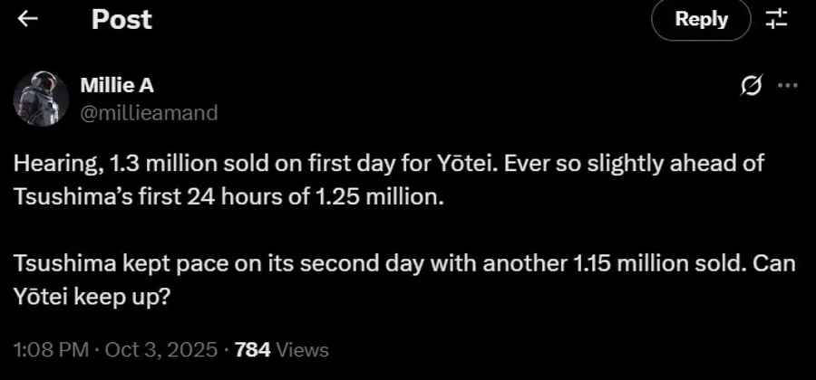Click the Views label
This screenshot has width=816, height=380.
(x=302, y=349)
